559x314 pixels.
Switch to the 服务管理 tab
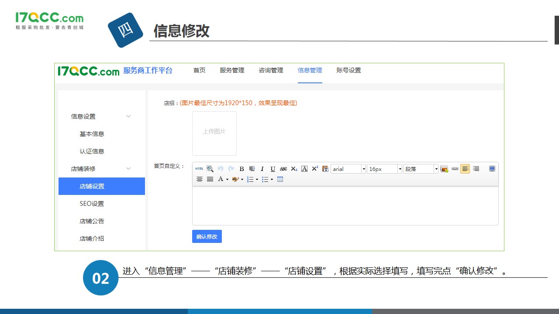click(x=232, y=70)
